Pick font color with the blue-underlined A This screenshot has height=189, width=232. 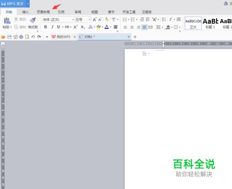point(107,27)
